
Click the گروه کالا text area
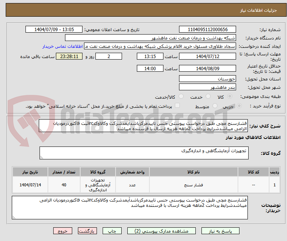coord(144,153)
